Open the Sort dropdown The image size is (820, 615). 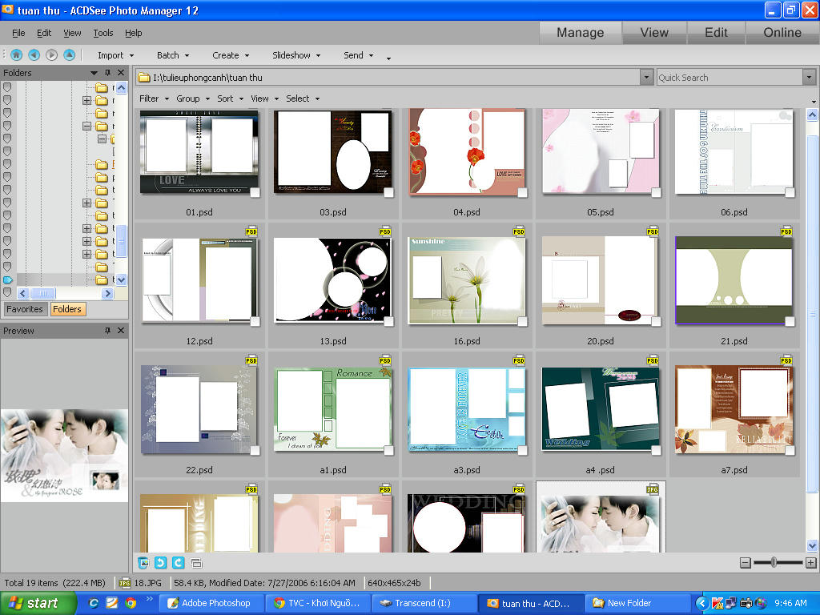tap(230, 98)
